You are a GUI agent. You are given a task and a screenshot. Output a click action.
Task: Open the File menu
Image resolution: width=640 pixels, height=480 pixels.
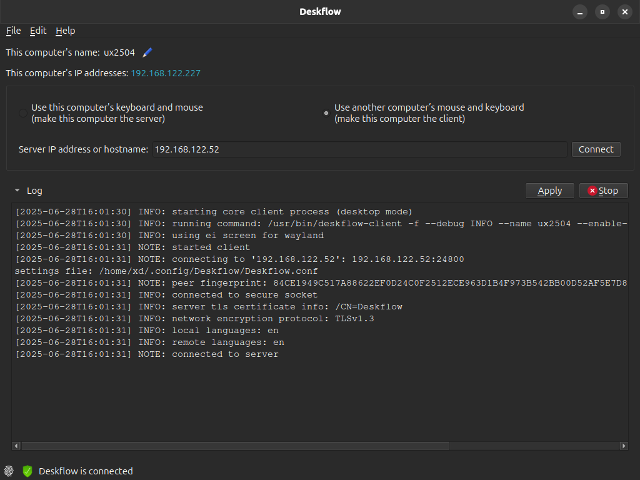click(14, 31)
